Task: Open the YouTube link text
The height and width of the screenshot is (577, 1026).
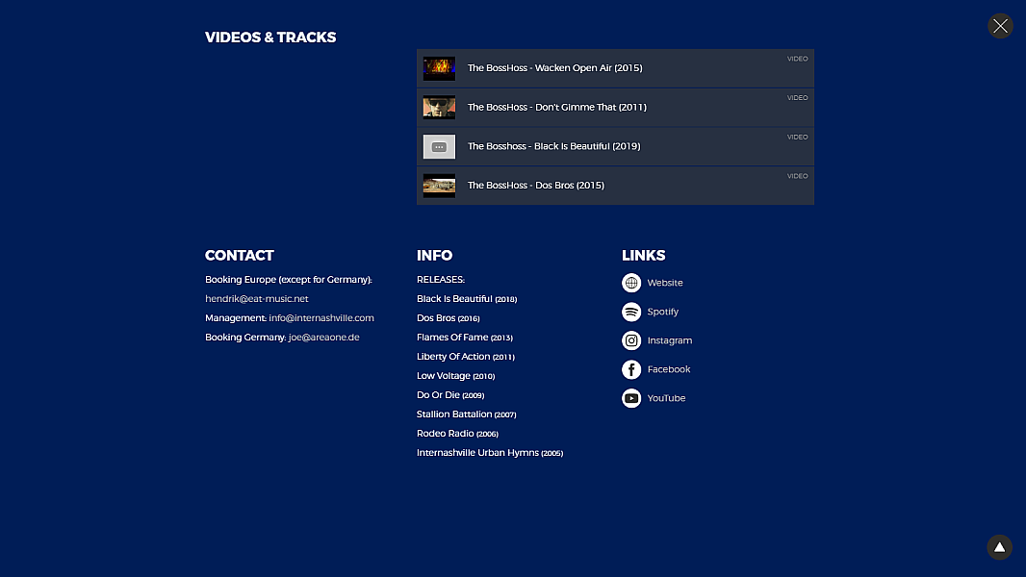Action: pyautogui.click(x=666, y=398)
